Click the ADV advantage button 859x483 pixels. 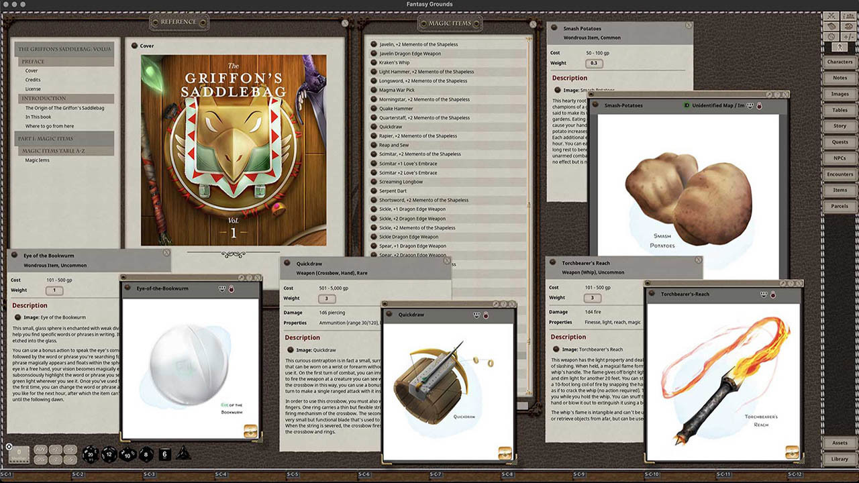[40, 449]
